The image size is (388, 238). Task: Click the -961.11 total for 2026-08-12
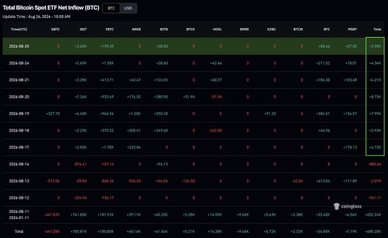pyautogui.click(x=375, y=198)
